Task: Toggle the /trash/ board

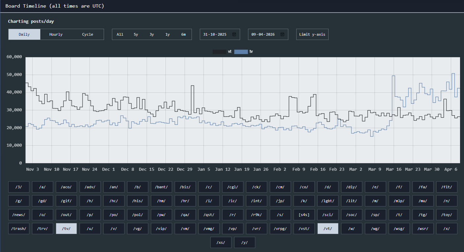Action: click(19, 229)
